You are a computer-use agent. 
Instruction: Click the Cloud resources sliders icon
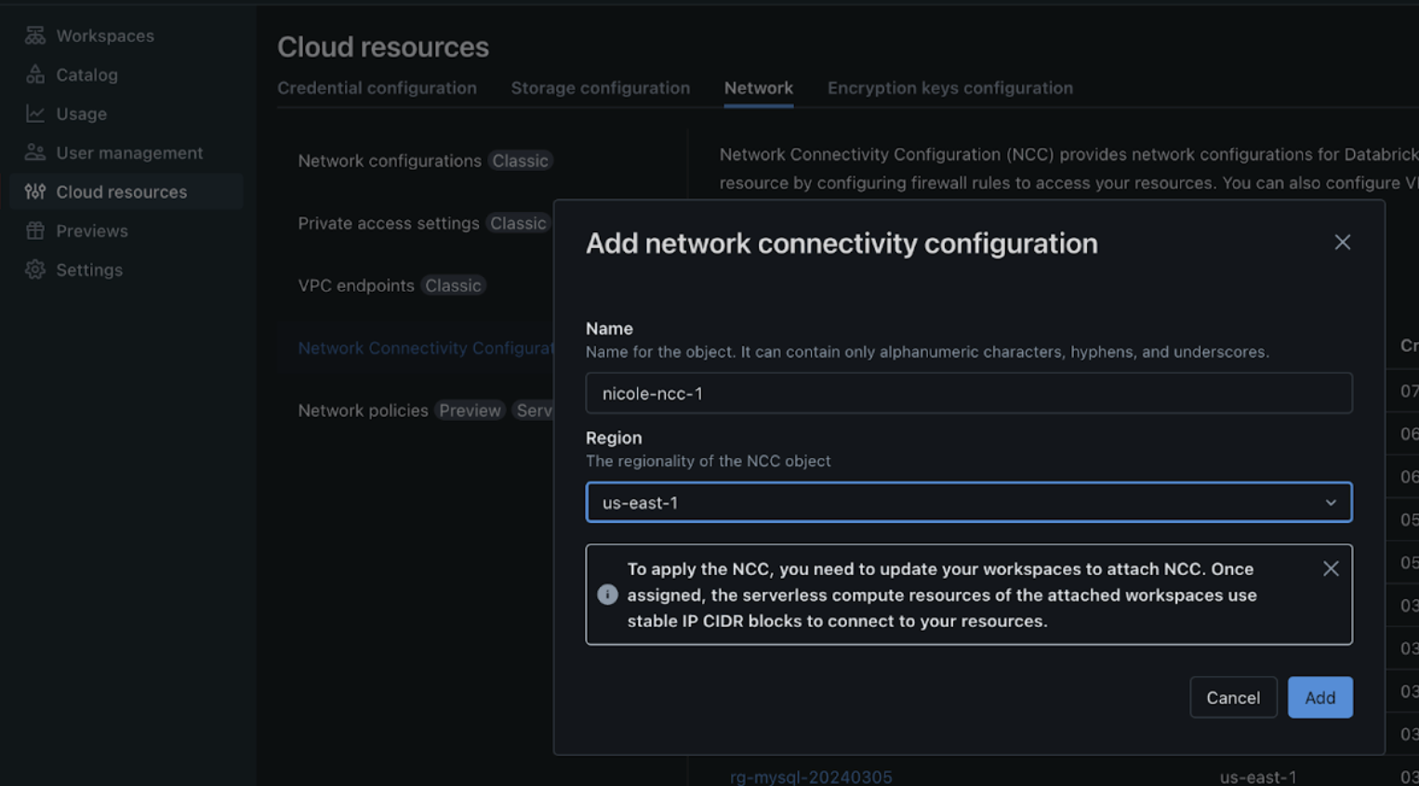tap(35, 191)
